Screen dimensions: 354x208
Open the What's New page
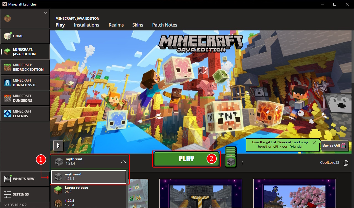click(x=25, y=179)
